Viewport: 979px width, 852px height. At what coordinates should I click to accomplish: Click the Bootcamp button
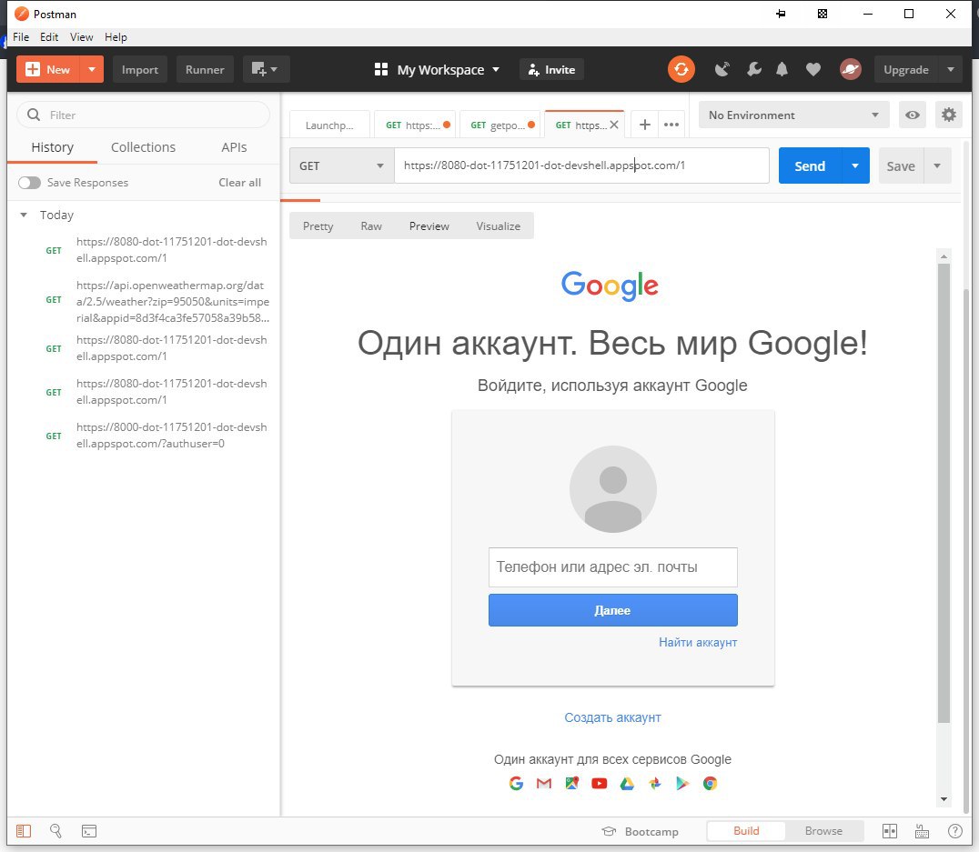640,831
